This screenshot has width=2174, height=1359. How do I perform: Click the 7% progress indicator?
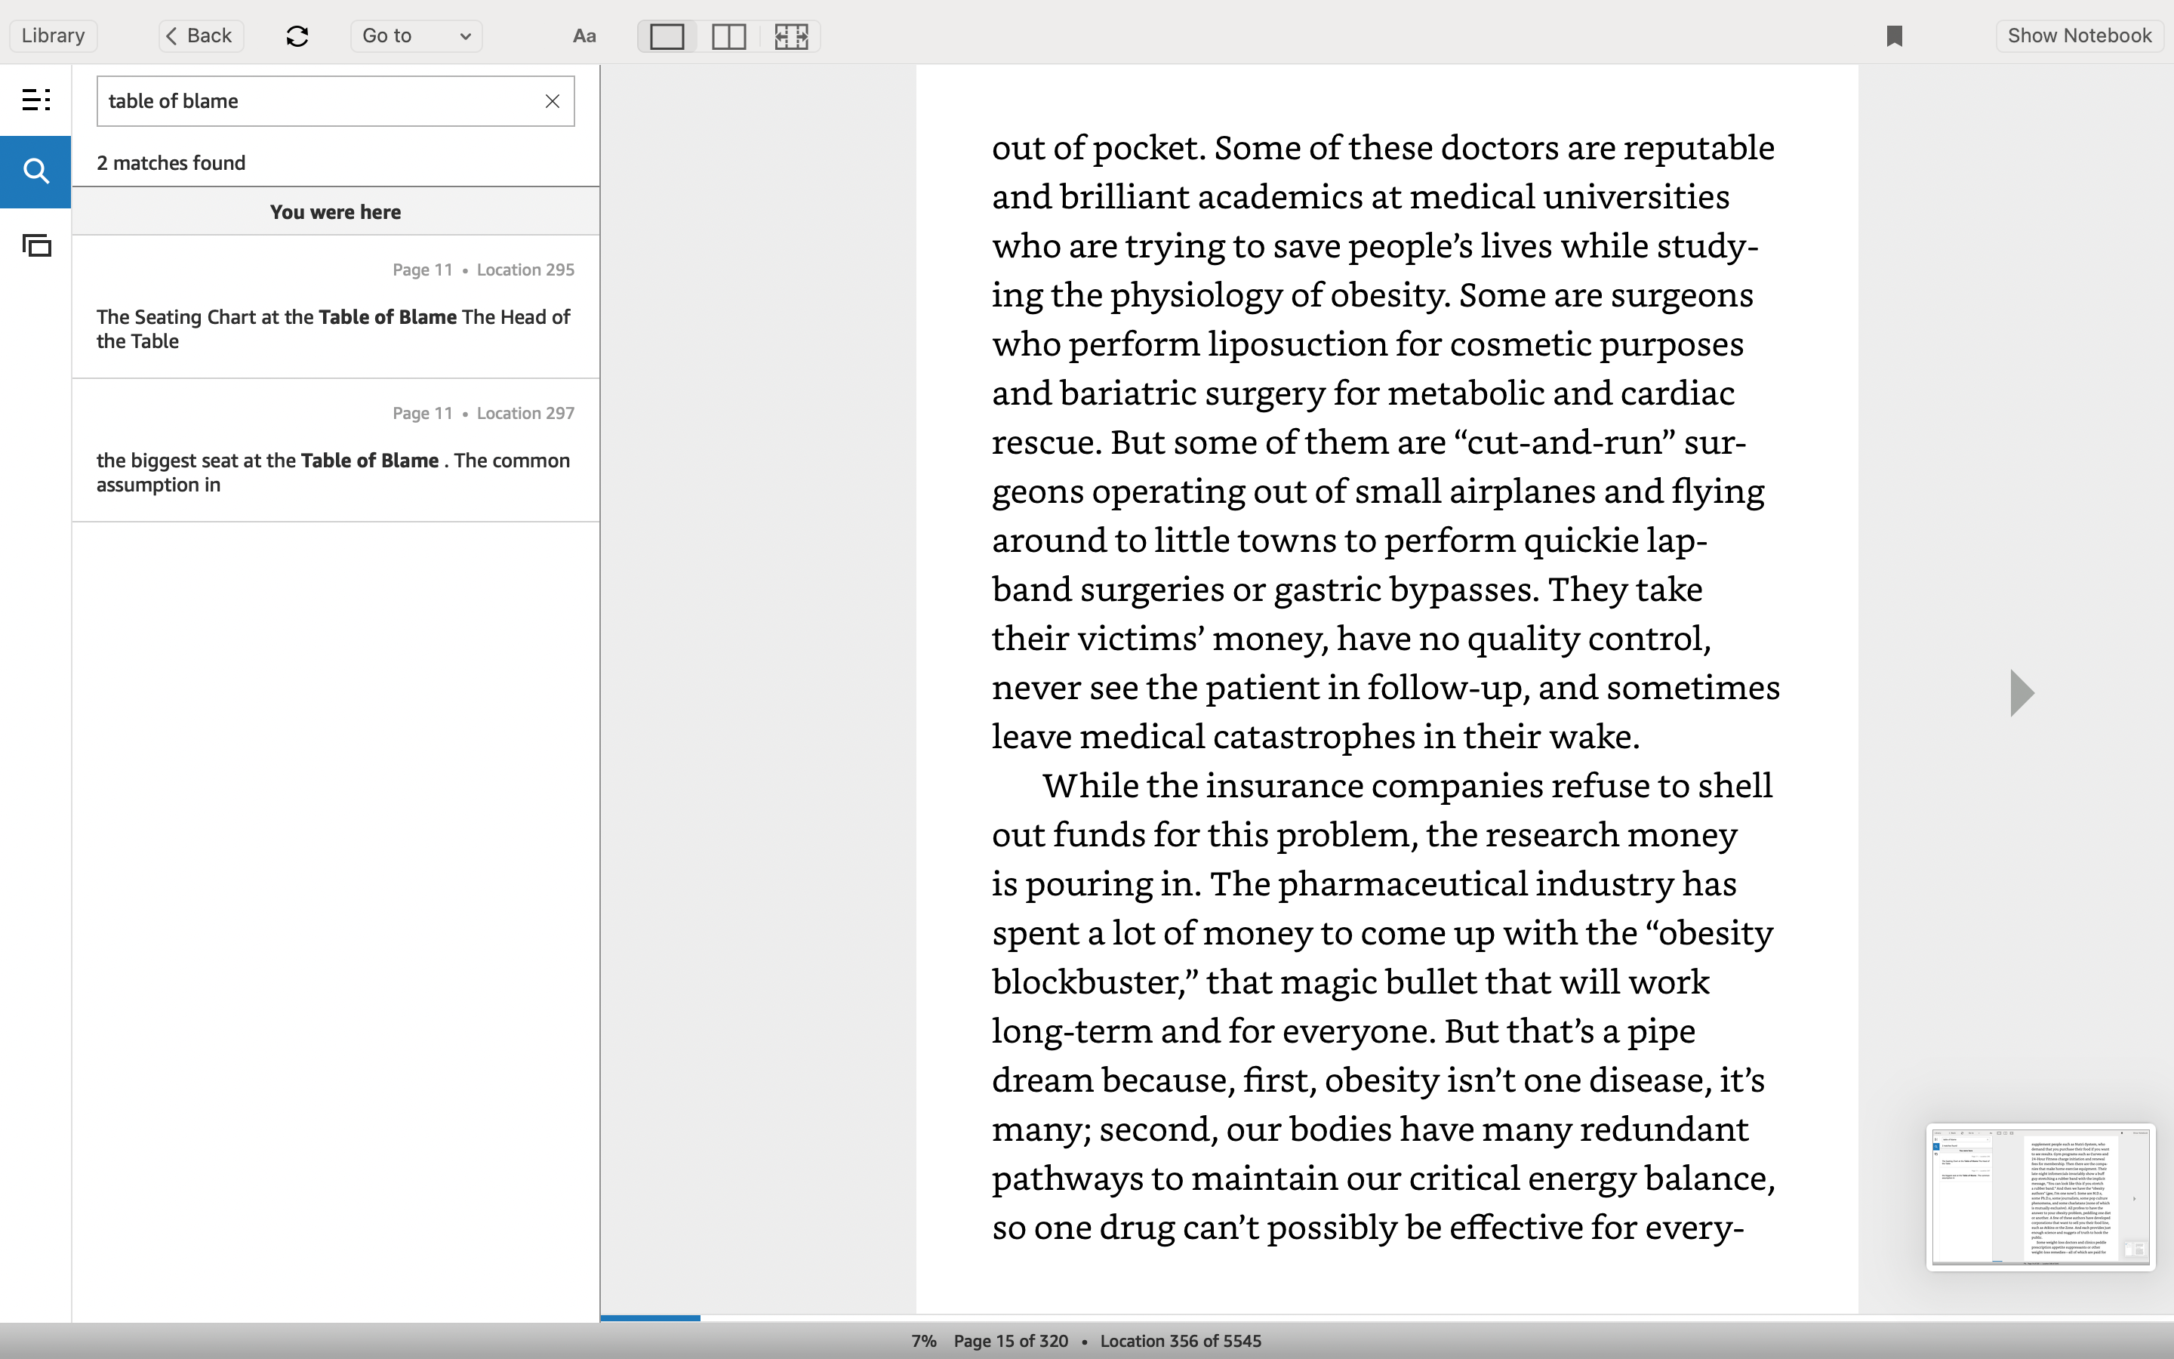(x=923, y=1341)
